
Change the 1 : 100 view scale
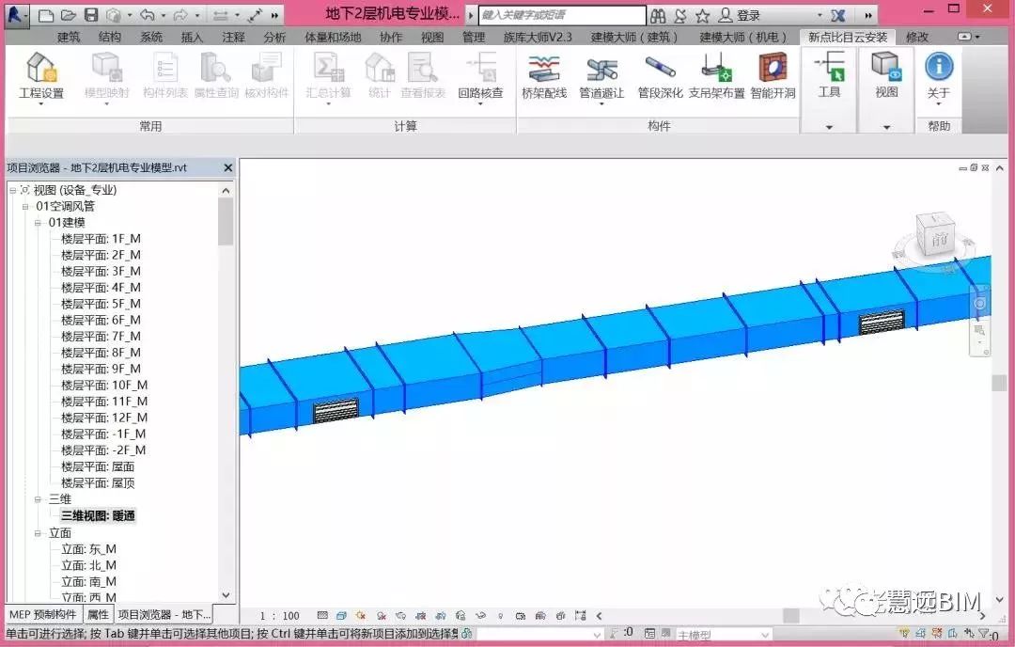pyautogui.click(x=279, y=616)
